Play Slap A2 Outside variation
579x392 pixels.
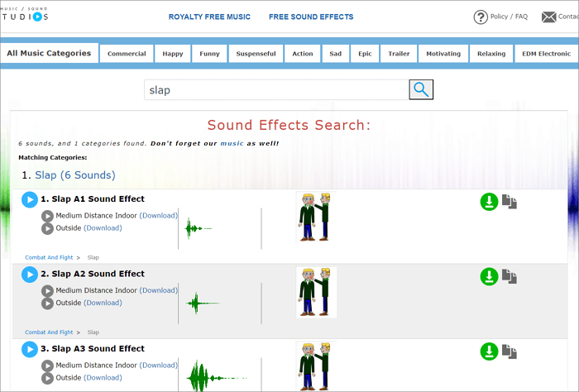click(x=47, y=303)
